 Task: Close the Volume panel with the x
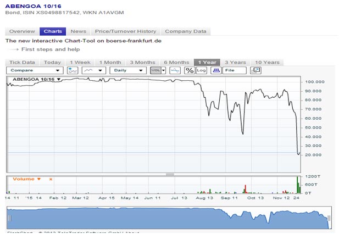[x=51, y=179]
